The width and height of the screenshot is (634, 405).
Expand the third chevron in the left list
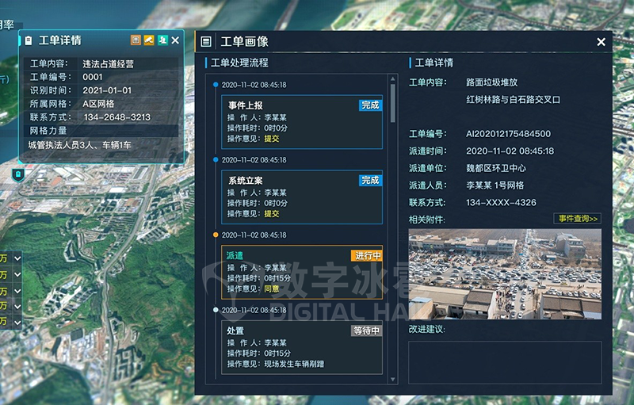[x=17, y=290]
